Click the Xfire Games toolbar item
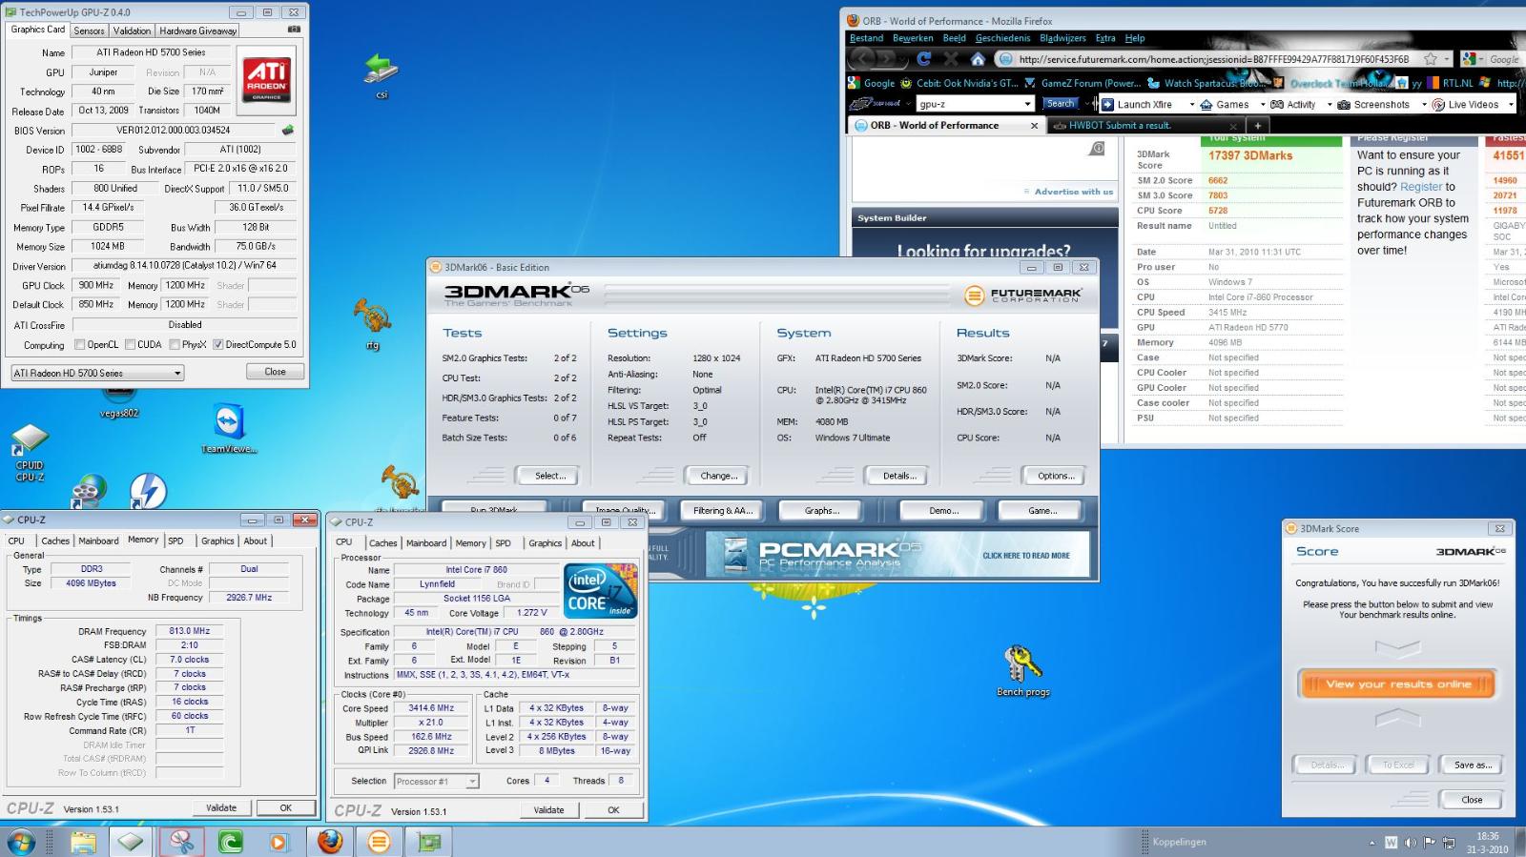Image resolution: width=1526 pixels, height=857 pixels. click(1225, 104)
